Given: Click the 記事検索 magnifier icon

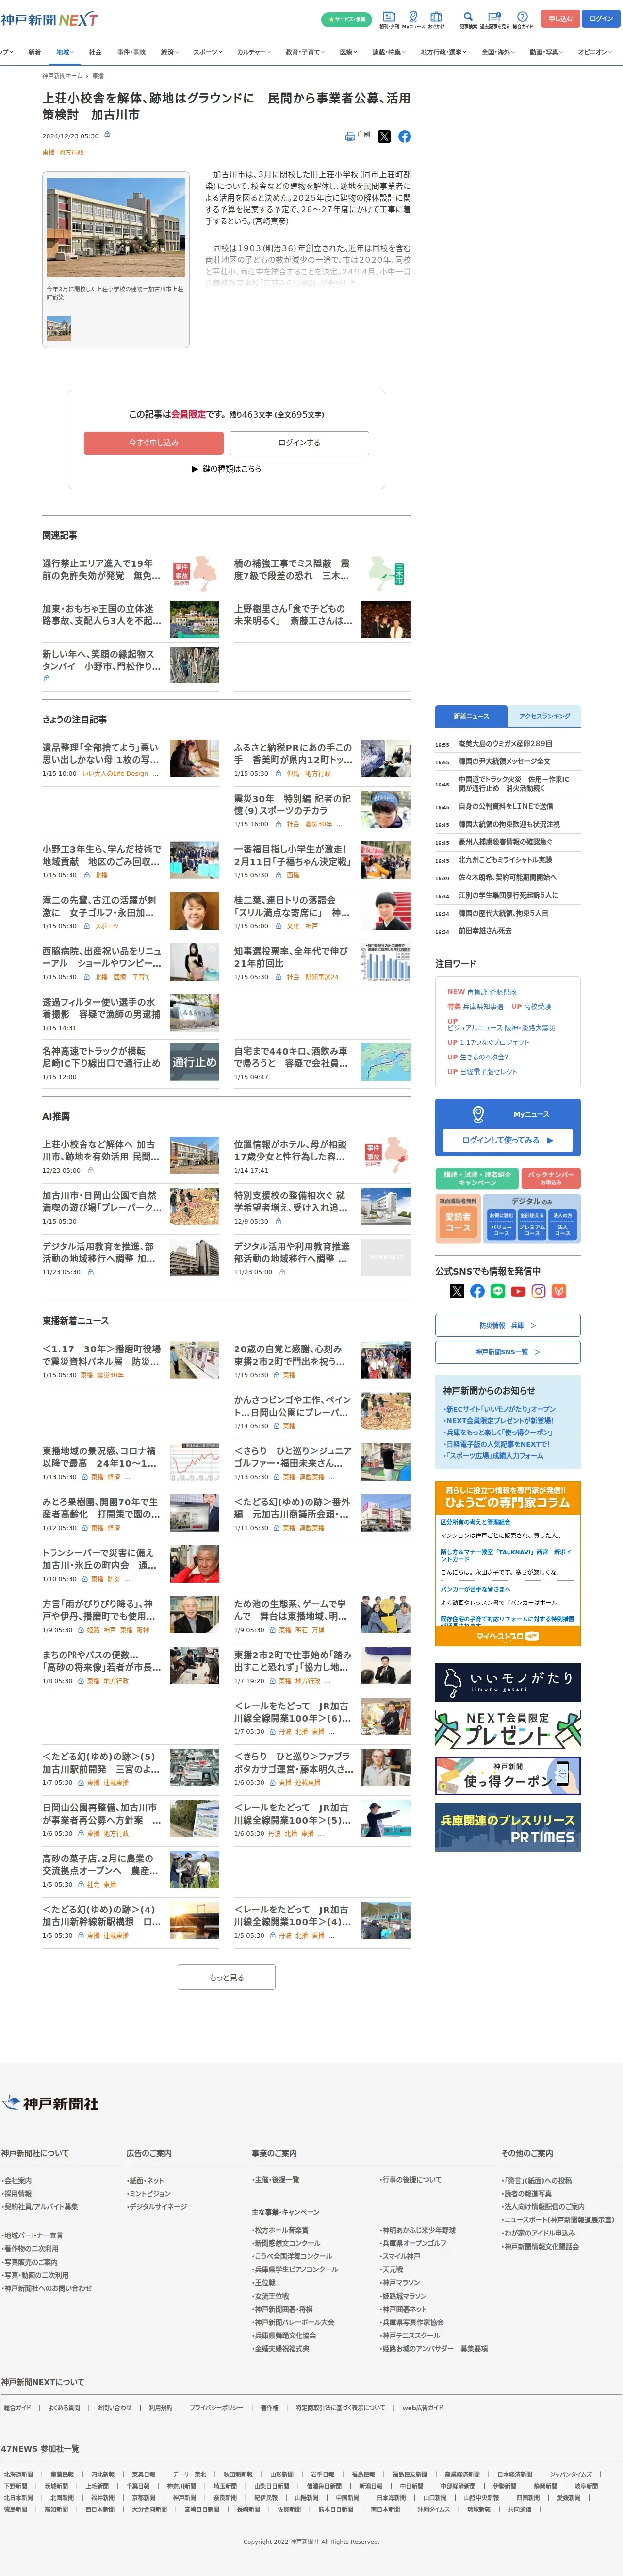Looking at the screenshot, I should click(x=467, y=19).
